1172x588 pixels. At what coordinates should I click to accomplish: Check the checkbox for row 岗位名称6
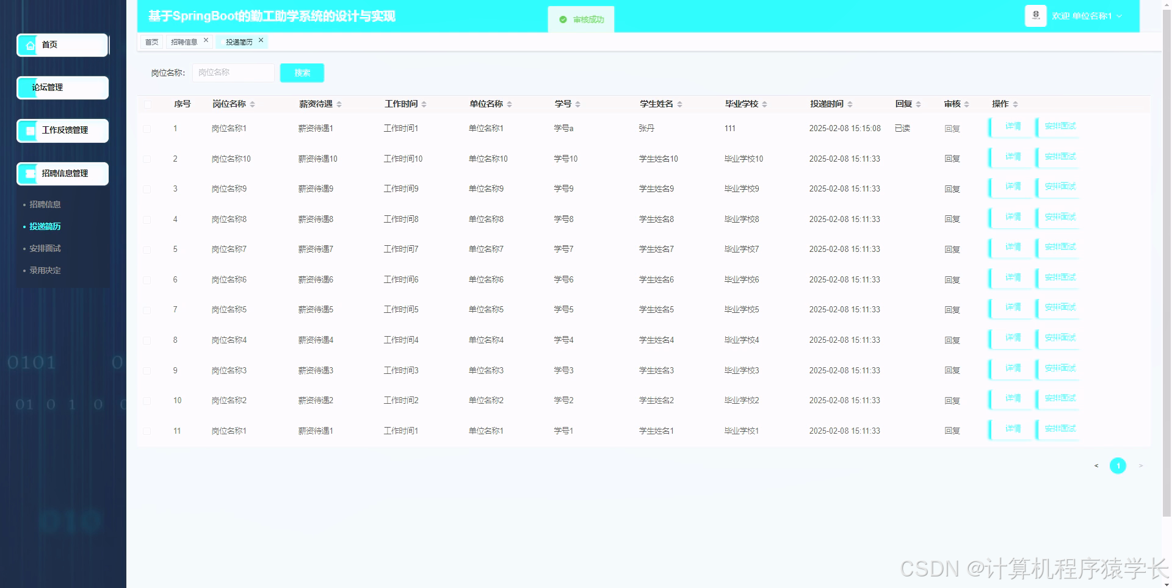click(x=147, y=280)
